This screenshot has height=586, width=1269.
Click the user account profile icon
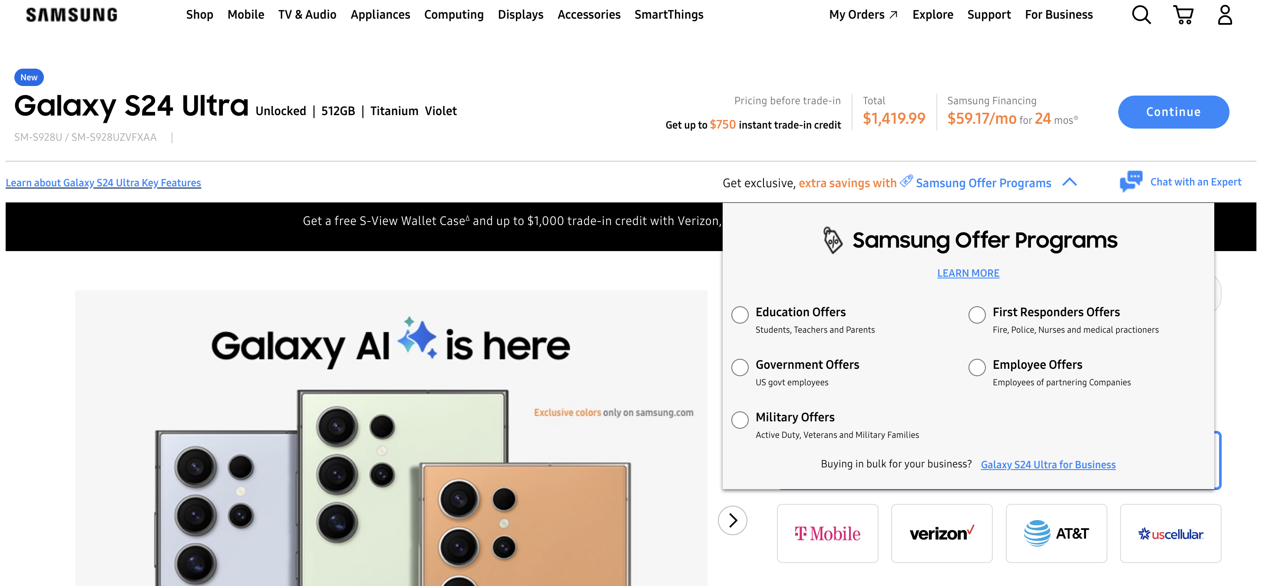coord(1225,15)
